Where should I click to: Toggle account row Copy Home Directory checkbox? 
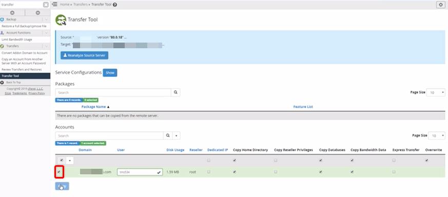tap(235, 172)
